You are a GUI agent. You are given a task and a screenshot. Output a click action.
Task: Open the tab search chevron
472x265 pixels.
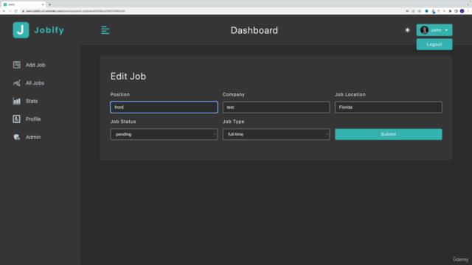pos(468,4)
